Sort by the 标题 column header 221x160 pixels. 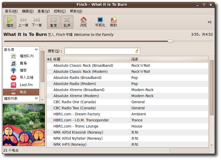(91, 59)
